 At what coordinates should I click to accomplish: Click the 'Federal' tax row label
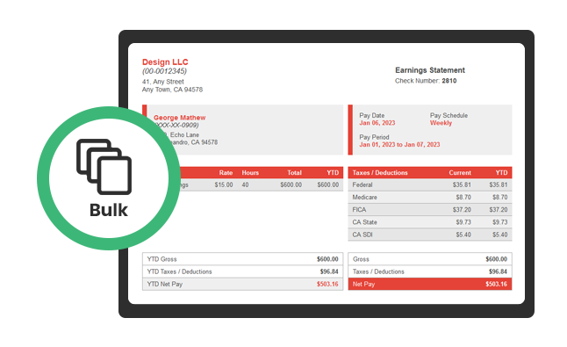[362, 184]
